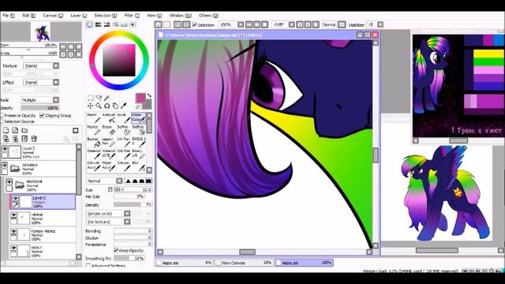Open the Layer menu
This screenshot has width=505, height=284.
coord(79,15)
